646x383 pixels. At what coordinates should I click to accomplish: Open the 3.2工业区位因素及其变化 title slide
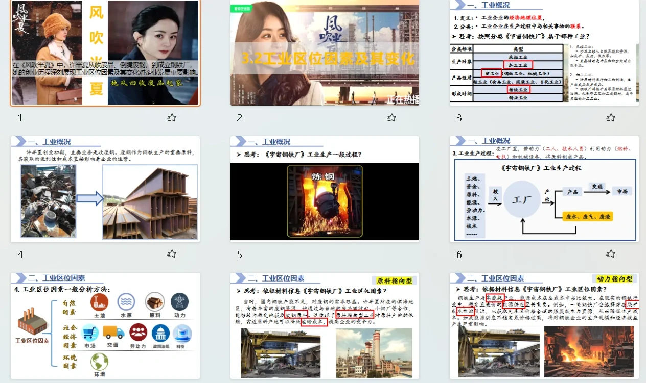pyautogui.click(x=325, y=53)
